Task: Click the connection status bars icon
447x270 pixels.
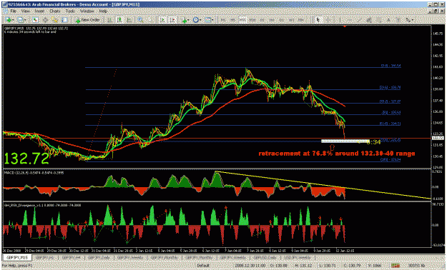Action: [x=396, y=266]
